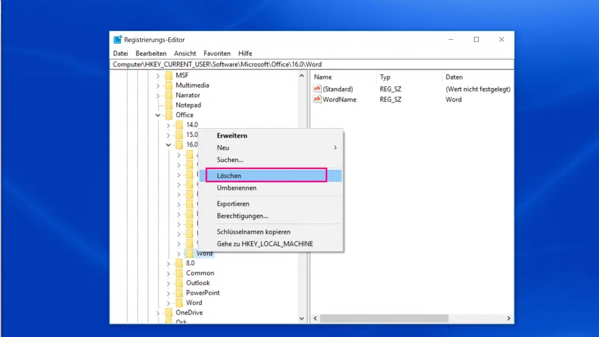Viewport: 599px width, 337px height.
Task: Click the OneDrive folder icon
Action: [x=168, y=313]
